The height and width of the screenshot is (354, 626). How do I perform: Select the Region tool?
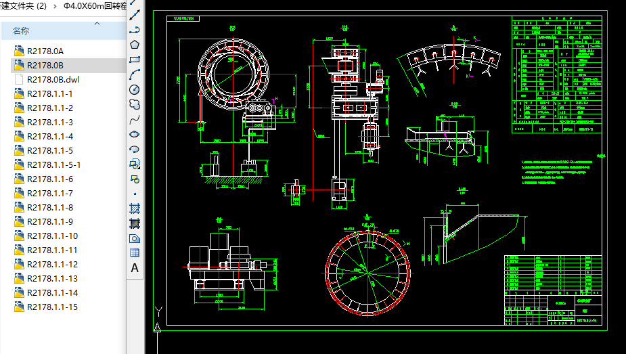[x=135, y=239]
